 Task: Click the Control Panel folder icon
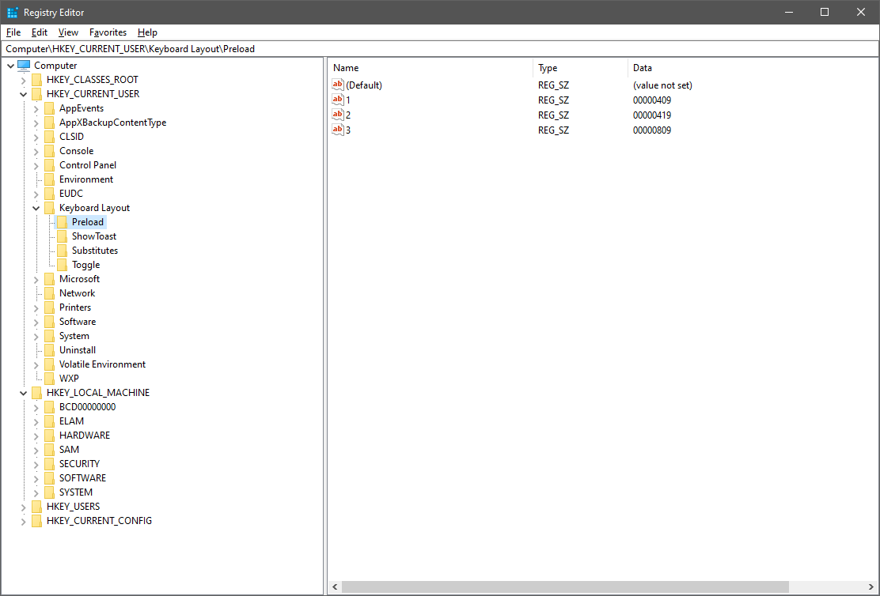click(x=49, y=165)
